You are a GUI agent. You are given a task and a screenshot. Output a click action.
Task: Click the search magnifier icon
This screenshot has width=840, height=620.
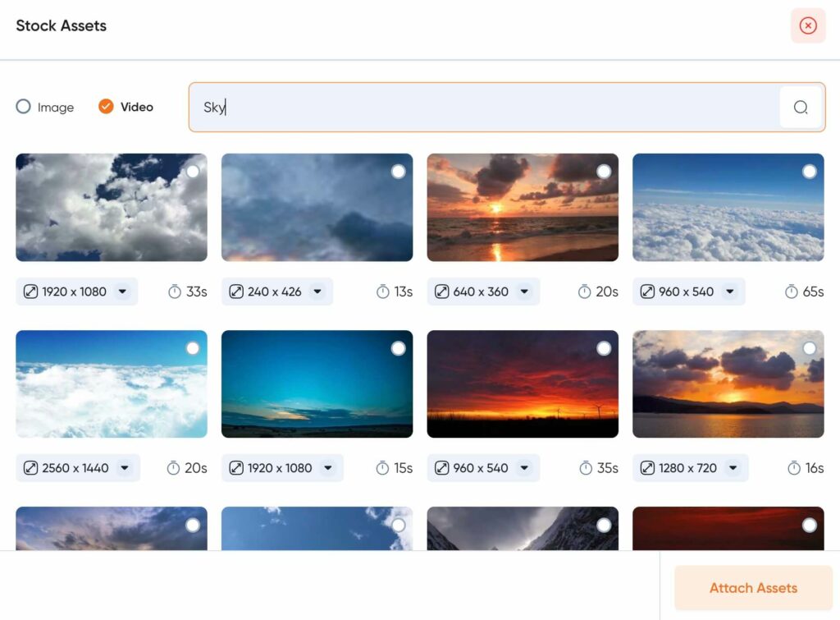pyautogui.click(x=801, y=108)
